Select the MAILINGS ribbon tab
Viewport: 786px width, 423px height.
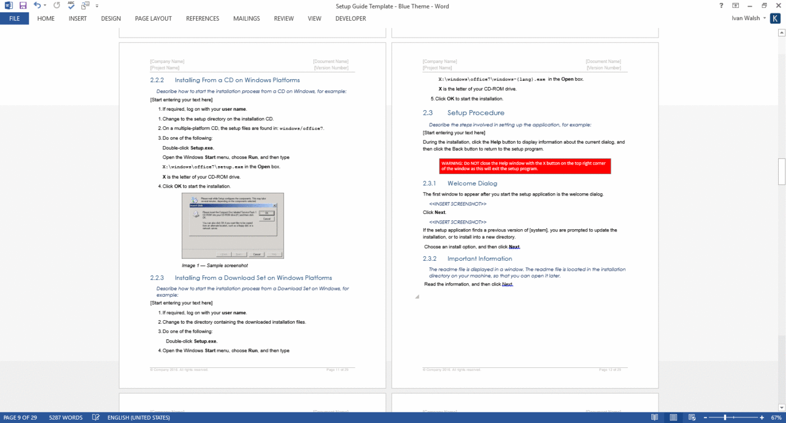click(246, 19)
